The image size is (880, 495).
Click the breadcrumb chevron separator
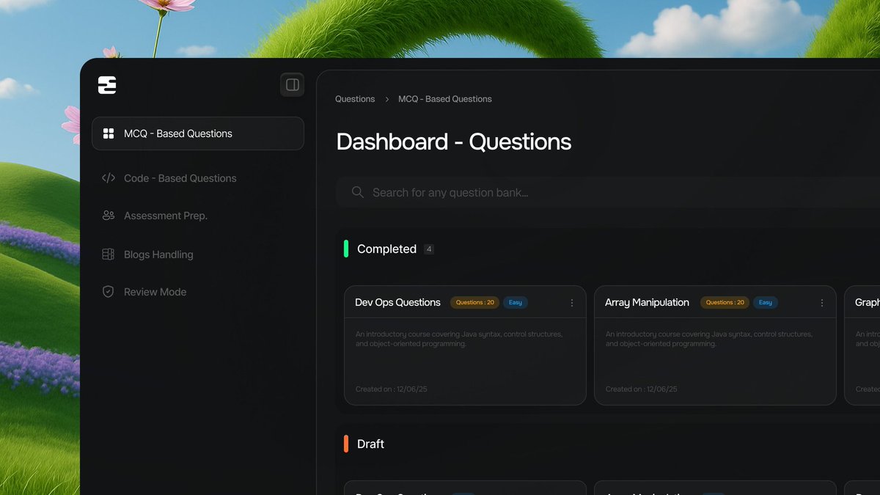386,99
